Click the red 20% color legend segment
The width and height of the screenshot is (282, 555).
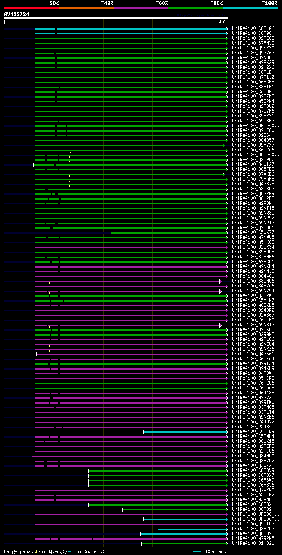click(x=31, y=8)
